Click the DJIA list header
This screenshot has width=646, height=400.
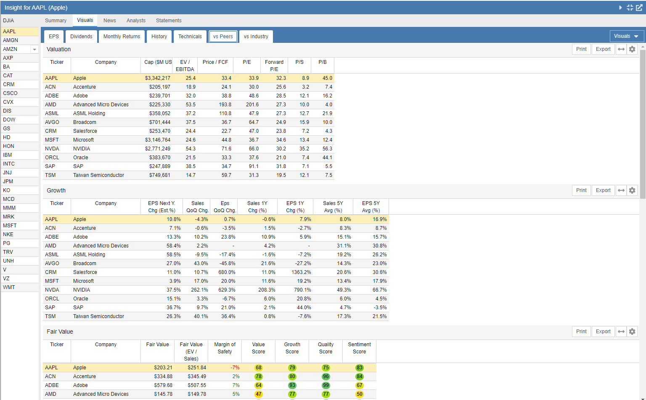(x=20, y=21)
